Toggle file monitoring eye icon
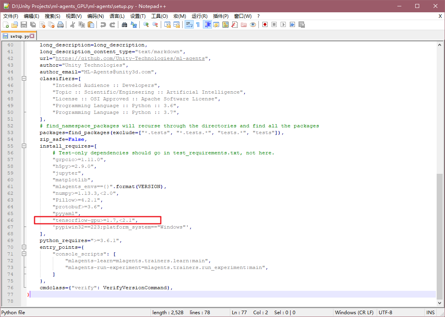Image resolution: width=445 pixels, height=317 pixels. point(253,25)
